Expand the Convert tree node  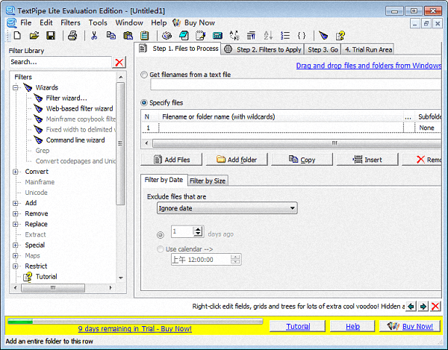15,172
